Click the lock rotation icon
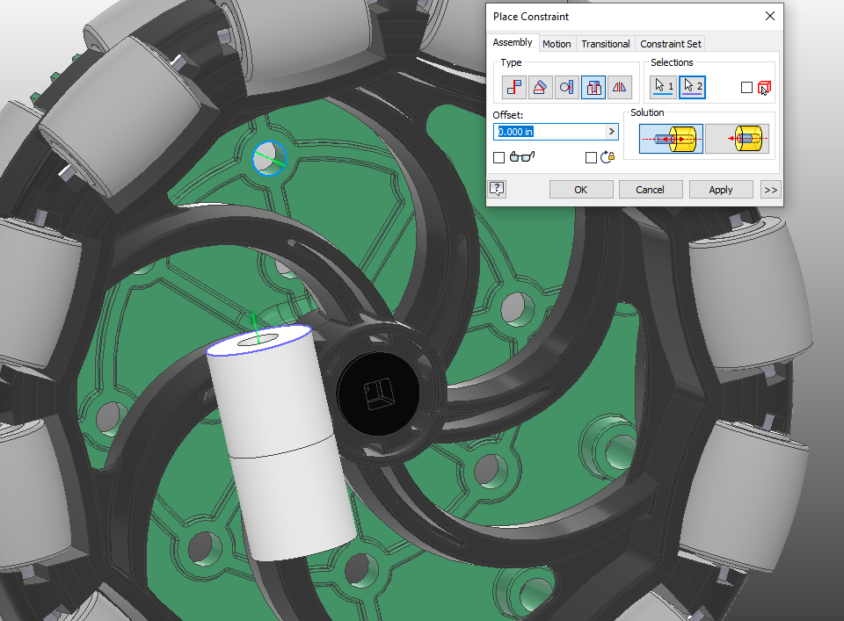This screenshot has width=844, height=621. (608, 156)
